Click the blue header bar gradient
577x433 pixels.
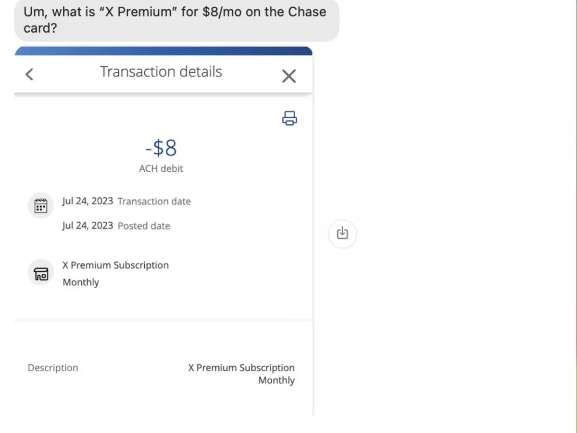[x=163, y=50]
